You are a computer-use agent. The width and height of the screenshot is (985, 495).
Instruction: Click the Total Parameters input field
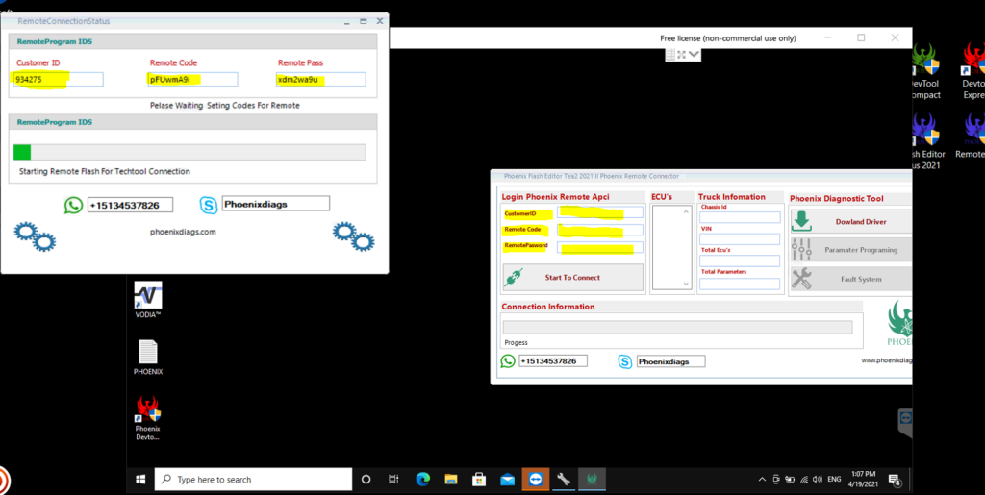click(x=740, y=284)
